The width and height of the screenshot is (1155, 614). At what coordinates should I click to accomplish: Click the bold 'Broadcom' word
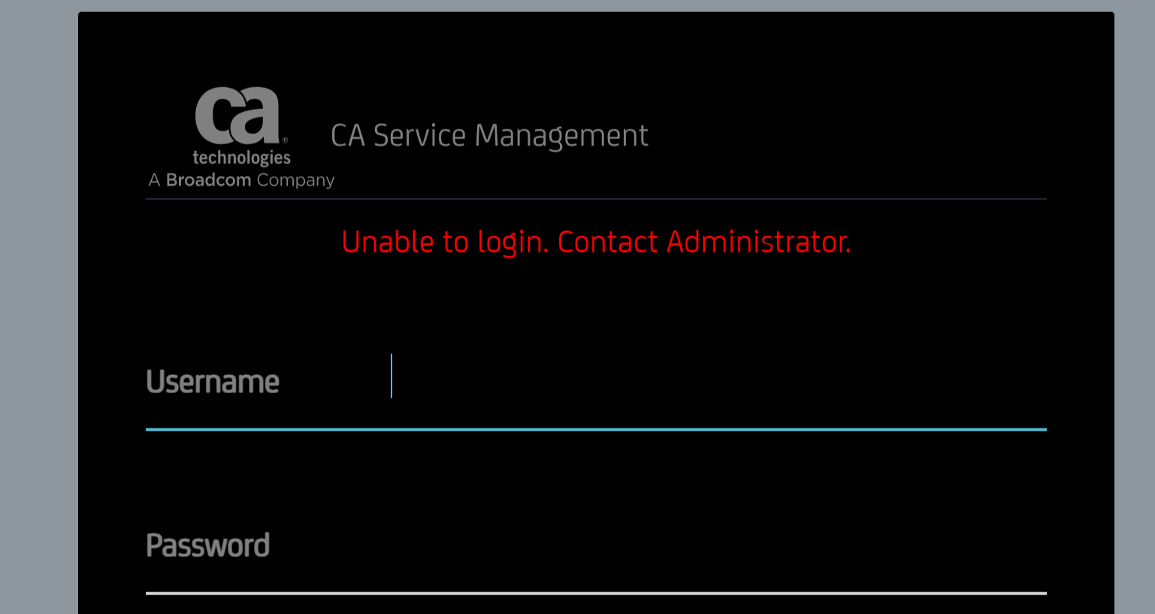pos(208,180)
